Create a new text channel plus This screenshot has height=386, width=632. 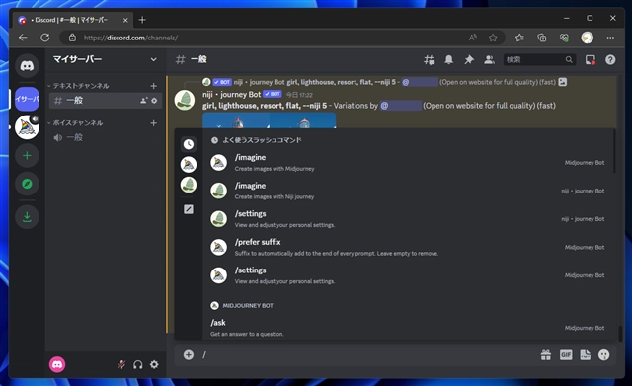point(154,86)
